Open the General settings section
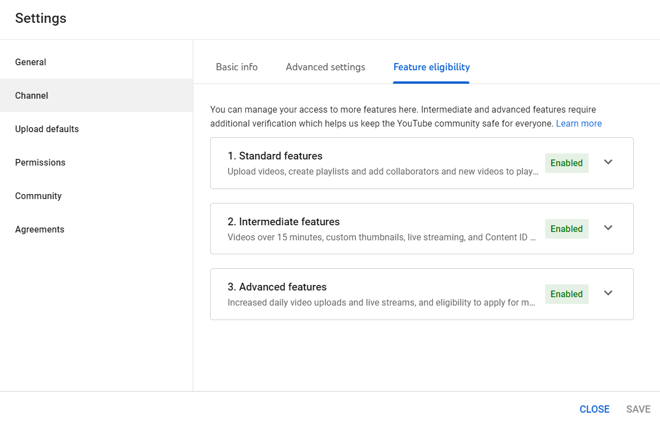 pyautogui.click(x=31, y=62)
